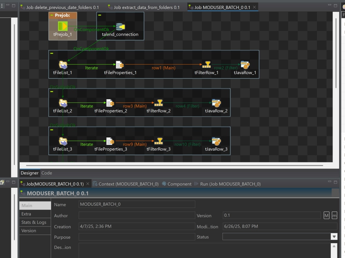
Task: Click the minor version m button
Action: pyautogui.click(x=334, y=215)
